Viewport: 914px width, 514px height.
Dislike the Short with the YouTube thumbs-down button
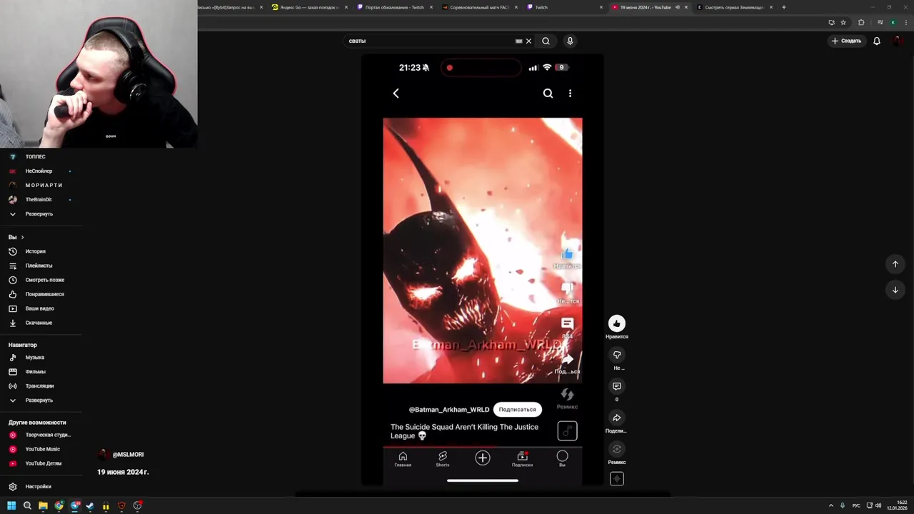pos(617,355)
